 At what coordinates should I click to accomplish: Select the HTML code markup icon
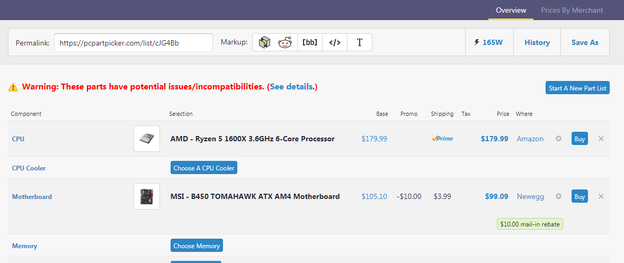335,42
